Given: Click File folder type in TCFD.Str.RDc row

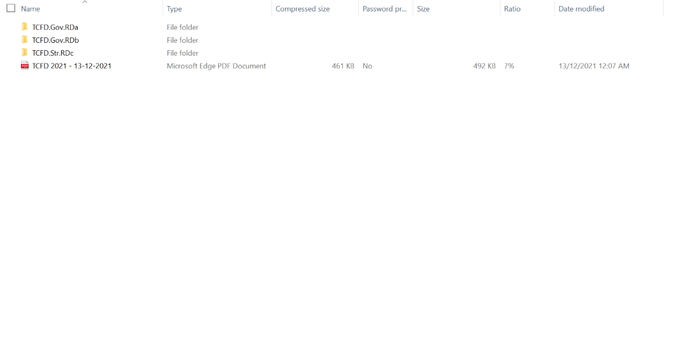Looking at the screenshot, I should [183, 53].
